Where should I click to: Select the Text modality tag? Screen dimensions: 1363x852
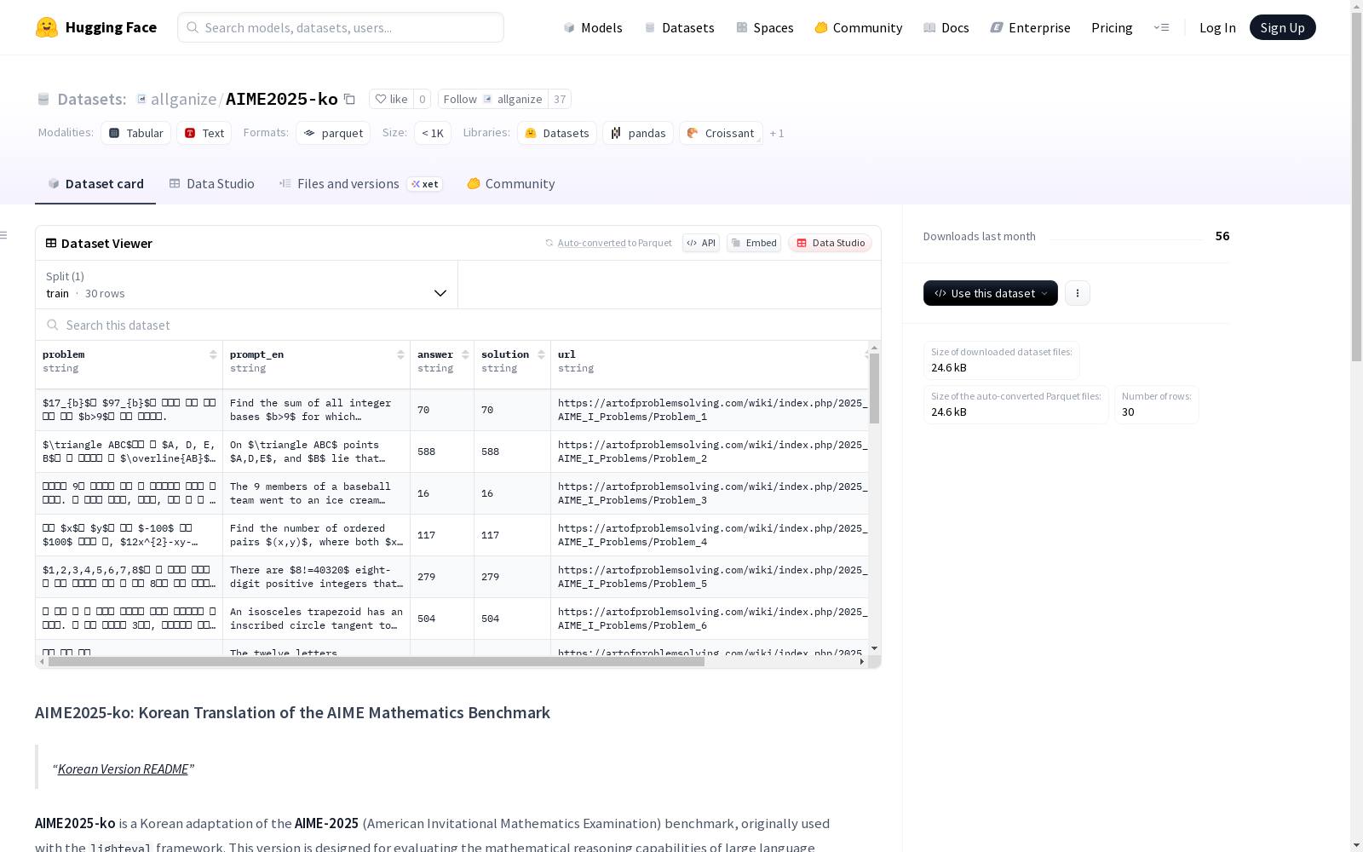point(204,133)
